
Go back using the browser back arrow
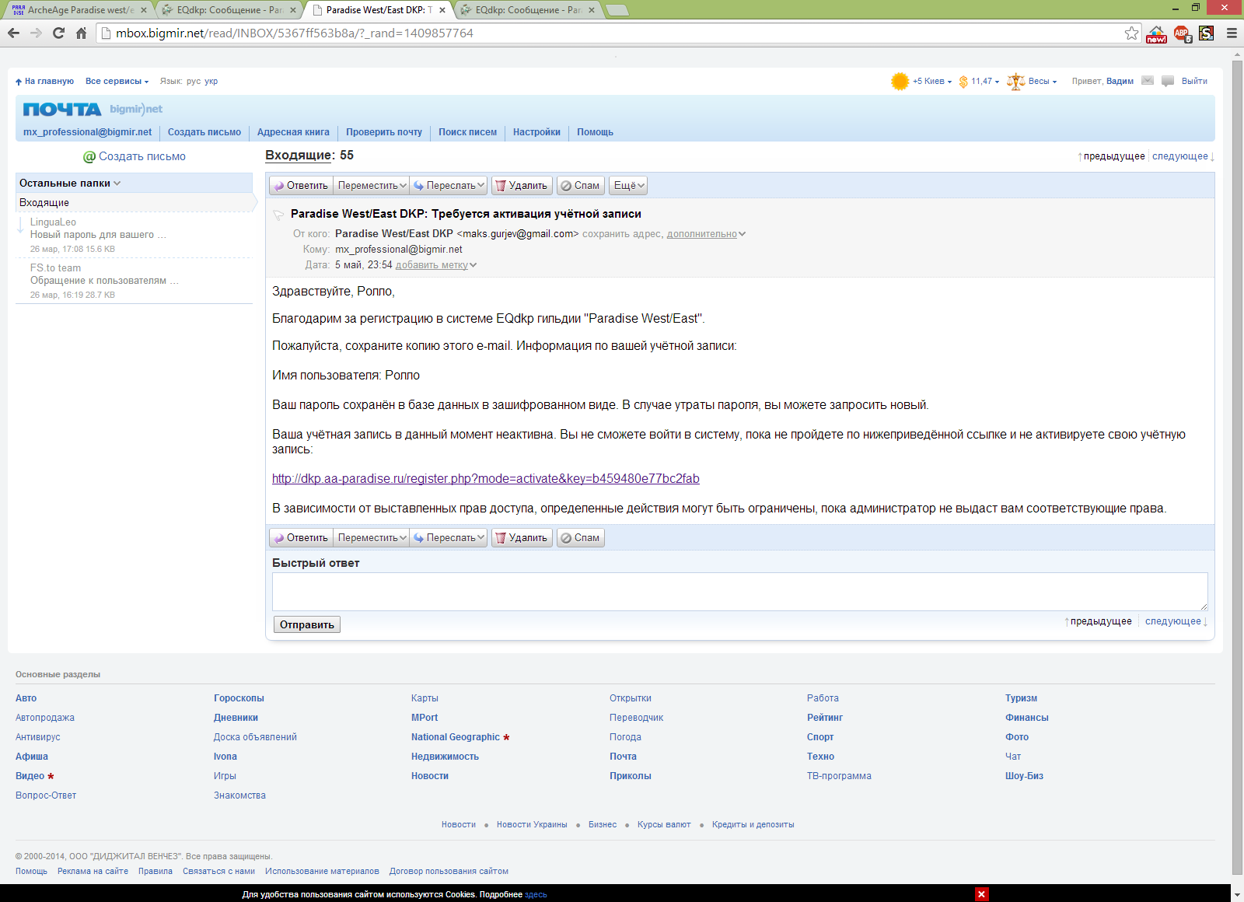[13, 33]
